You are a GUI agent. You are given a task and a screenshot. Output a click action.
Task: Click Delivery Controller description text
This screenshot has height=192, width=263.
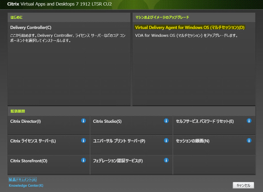coord(68,38)
